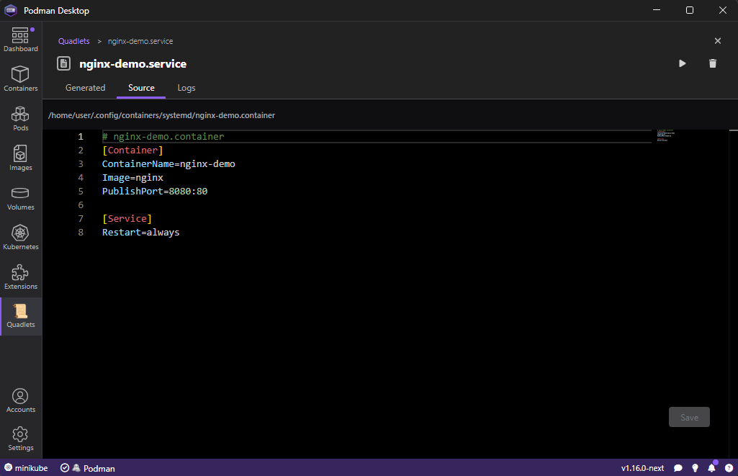Select the Quadlets sidebar icon
The width and height of the screenshot is (738, 476).
[20, 316]
